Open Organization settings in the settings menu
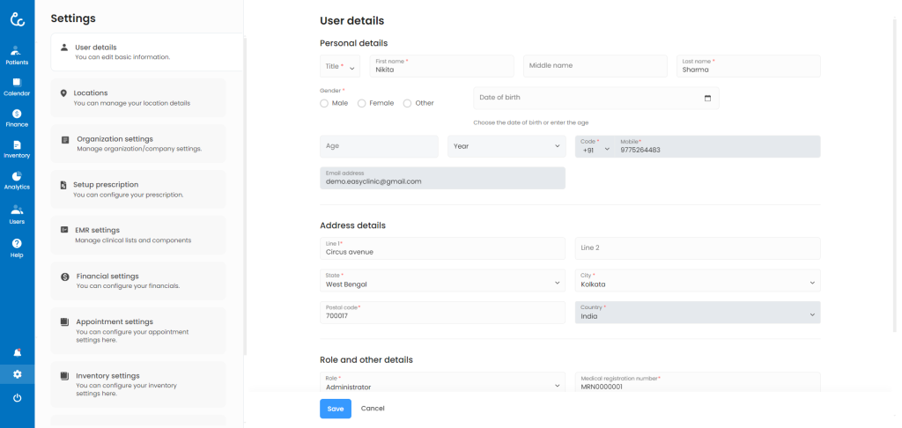The width and height of the screenshot is (902, 428). click(138, 144)
